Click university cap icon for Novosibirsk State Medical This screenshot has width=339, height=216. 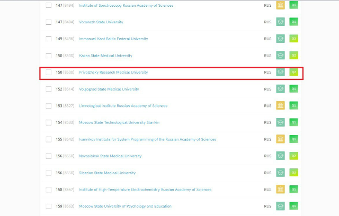[x=280, y=156]
